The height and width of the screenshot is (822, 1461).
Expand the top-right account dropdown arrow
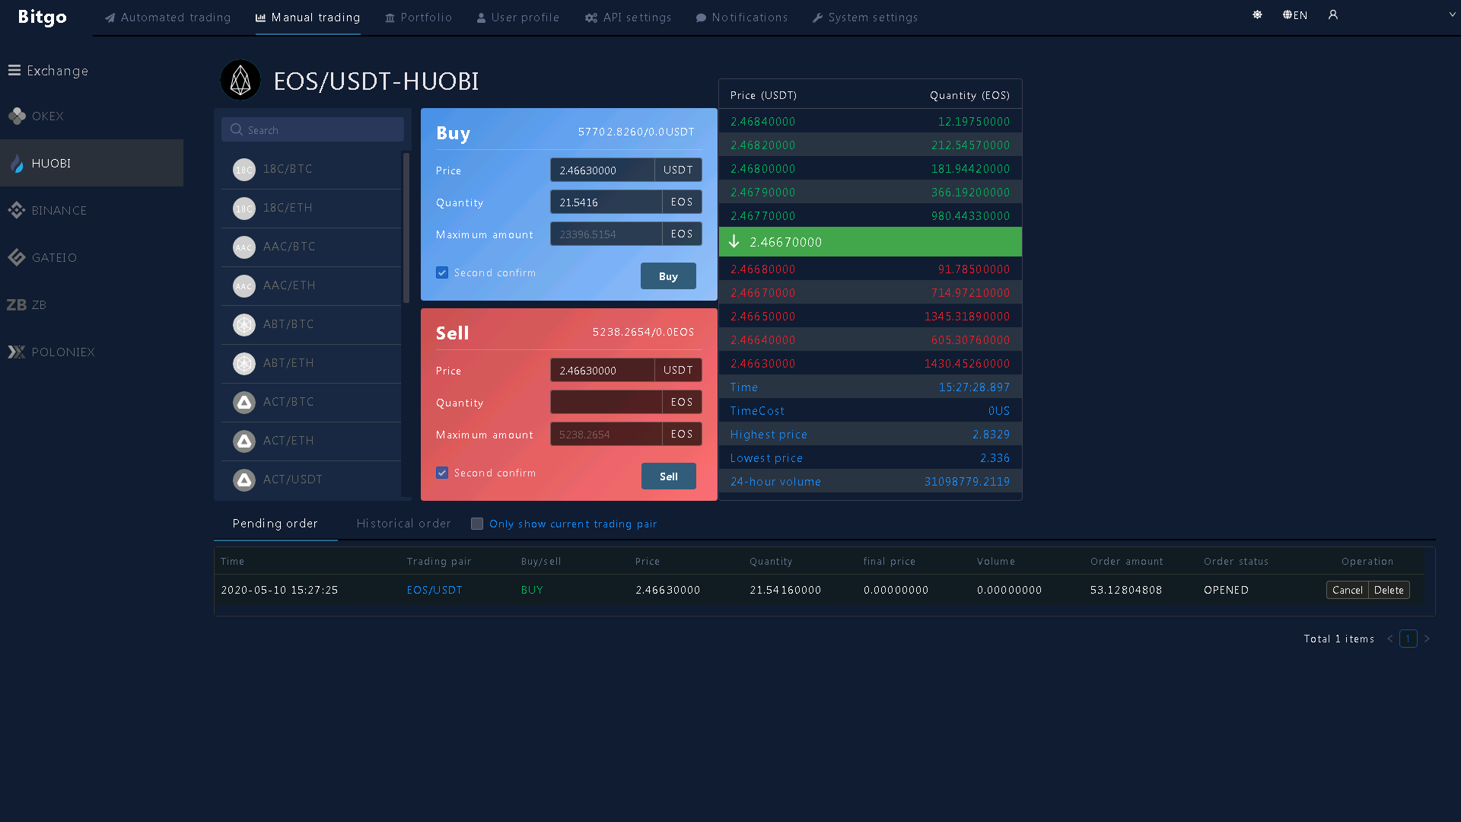point(1452,14)
